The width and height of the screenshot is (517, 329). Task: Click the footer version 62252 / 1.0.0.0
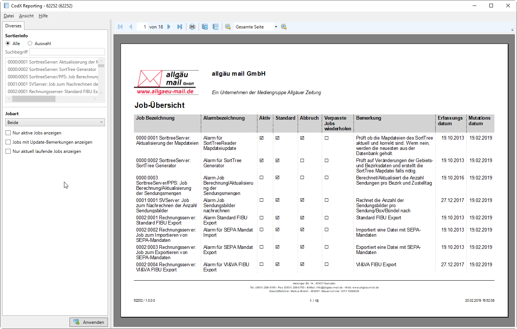click(x=145, y=301)
